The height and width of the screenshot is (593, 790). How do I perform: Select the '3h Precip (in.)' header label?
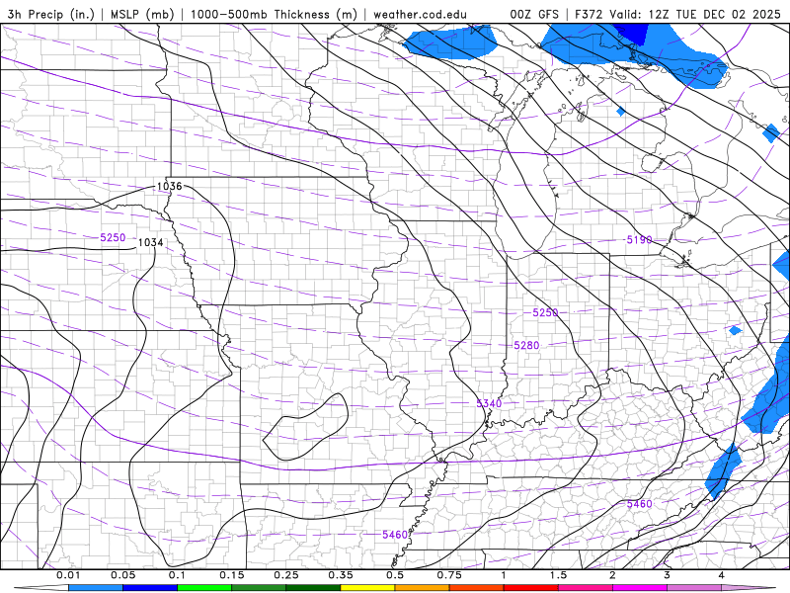[x=51, y=14]
